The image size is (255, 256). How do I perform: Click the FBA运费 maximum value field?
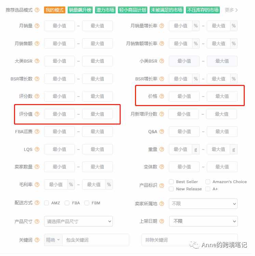click(97, 131)
